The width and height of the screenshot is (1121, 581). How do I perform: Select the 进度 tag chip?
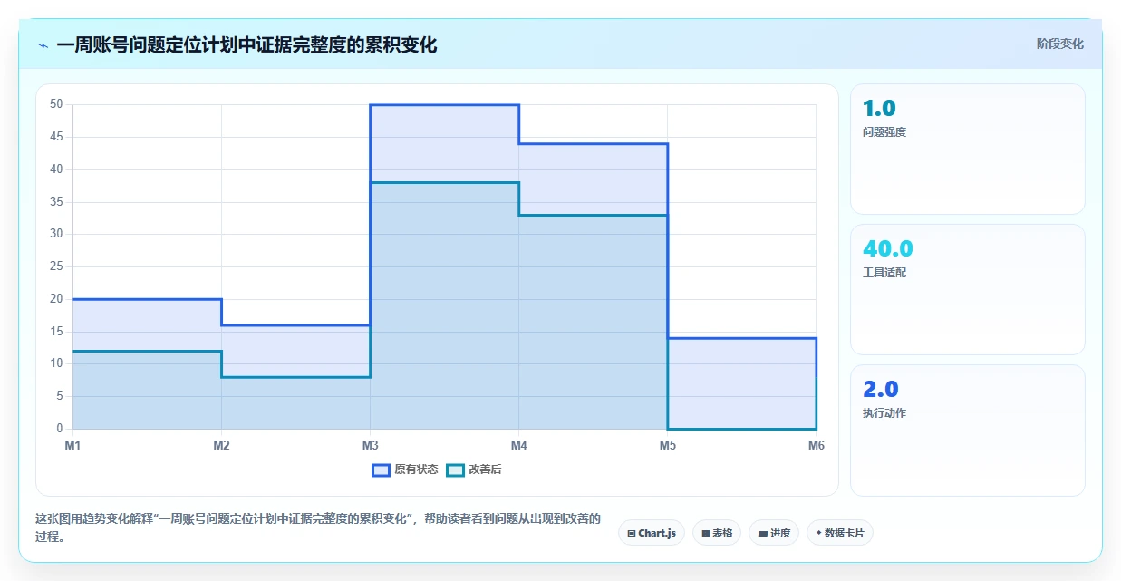click(x=774, y=533)
